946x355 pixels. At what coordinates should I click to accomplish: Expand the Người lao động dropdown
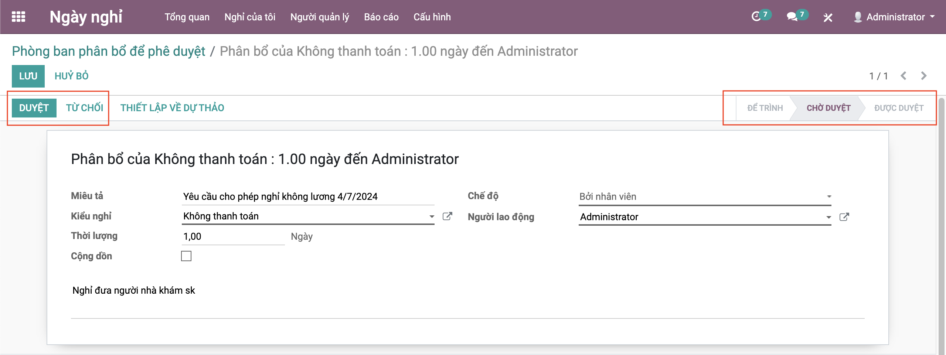coord(828,217)
